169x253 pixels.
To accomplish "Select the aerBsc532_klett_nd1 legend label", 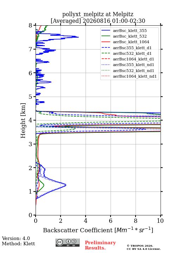I will (133, 71).
